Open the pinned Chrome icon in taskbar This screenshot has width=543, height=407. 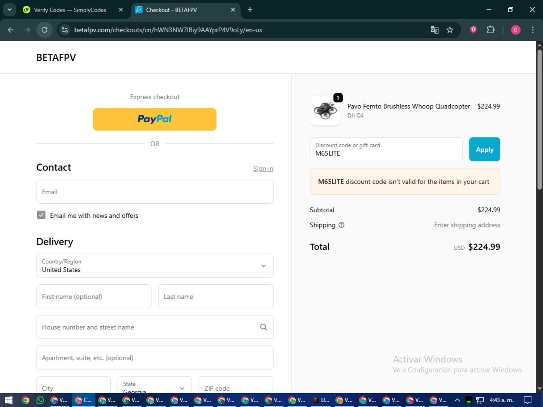point(25,400)
